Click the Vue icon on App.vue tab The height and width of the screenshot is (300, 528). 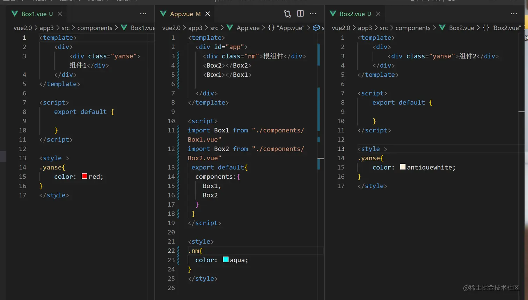[163, 14]
